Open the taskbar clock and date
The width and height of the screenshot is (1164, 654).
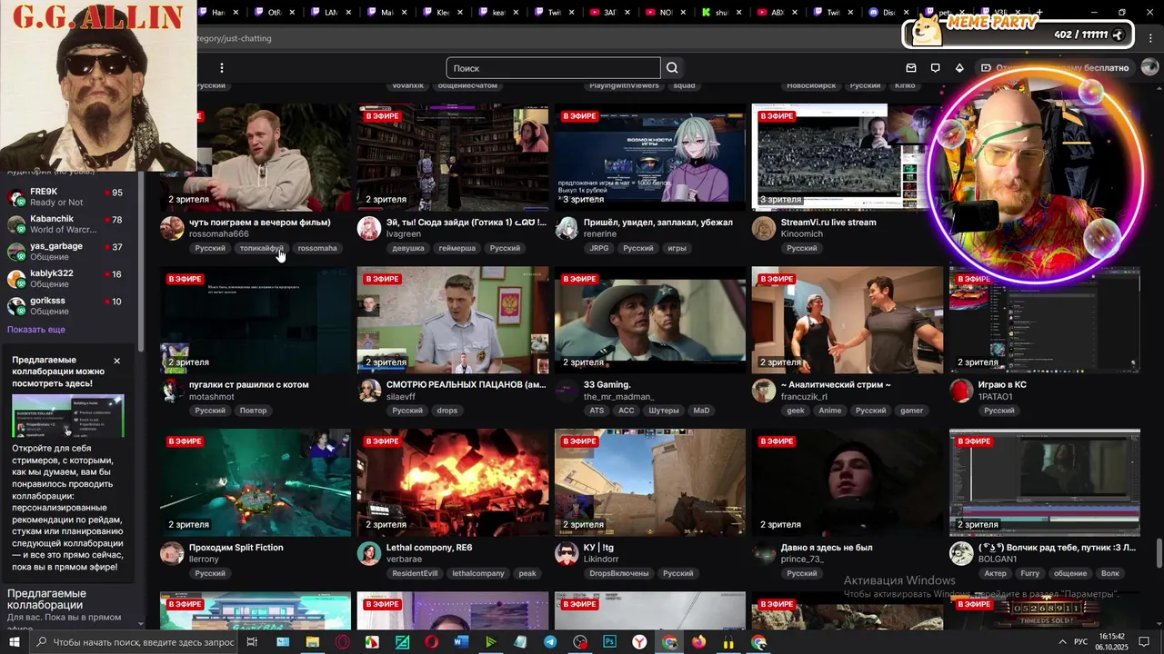coord(1111,642)
